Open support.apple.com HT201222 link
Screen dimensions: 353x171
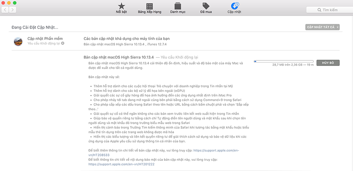click(121, 164)
